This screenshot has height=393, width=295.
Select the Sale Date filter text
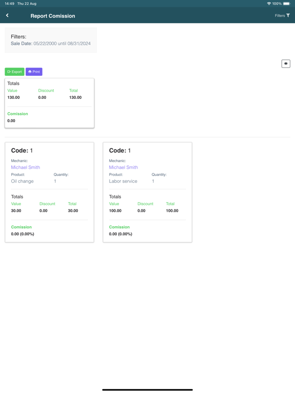pos(51,43)
